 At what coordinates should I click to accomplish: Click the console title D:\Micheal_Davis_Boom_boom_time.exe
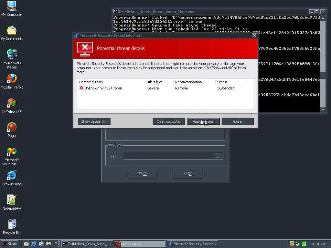click(x=157, y=12)
